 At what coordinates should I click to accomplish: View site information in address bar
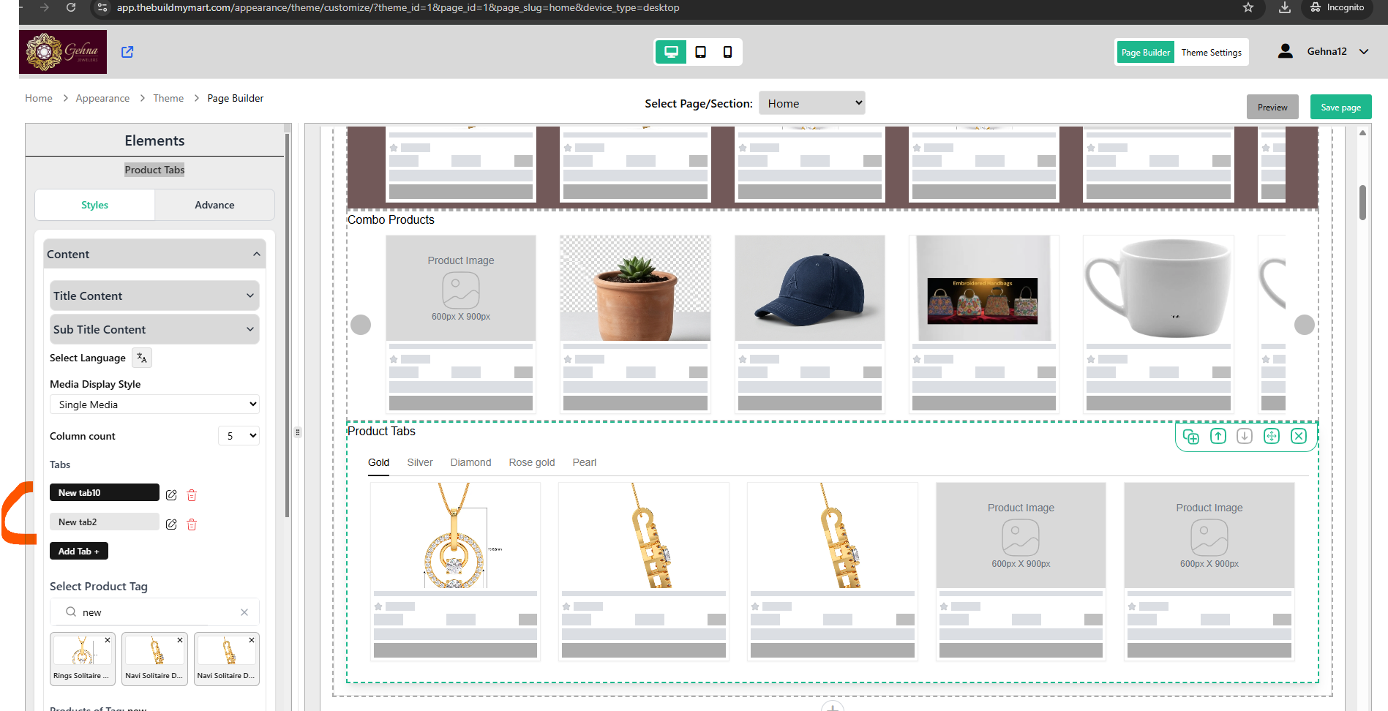102,7
